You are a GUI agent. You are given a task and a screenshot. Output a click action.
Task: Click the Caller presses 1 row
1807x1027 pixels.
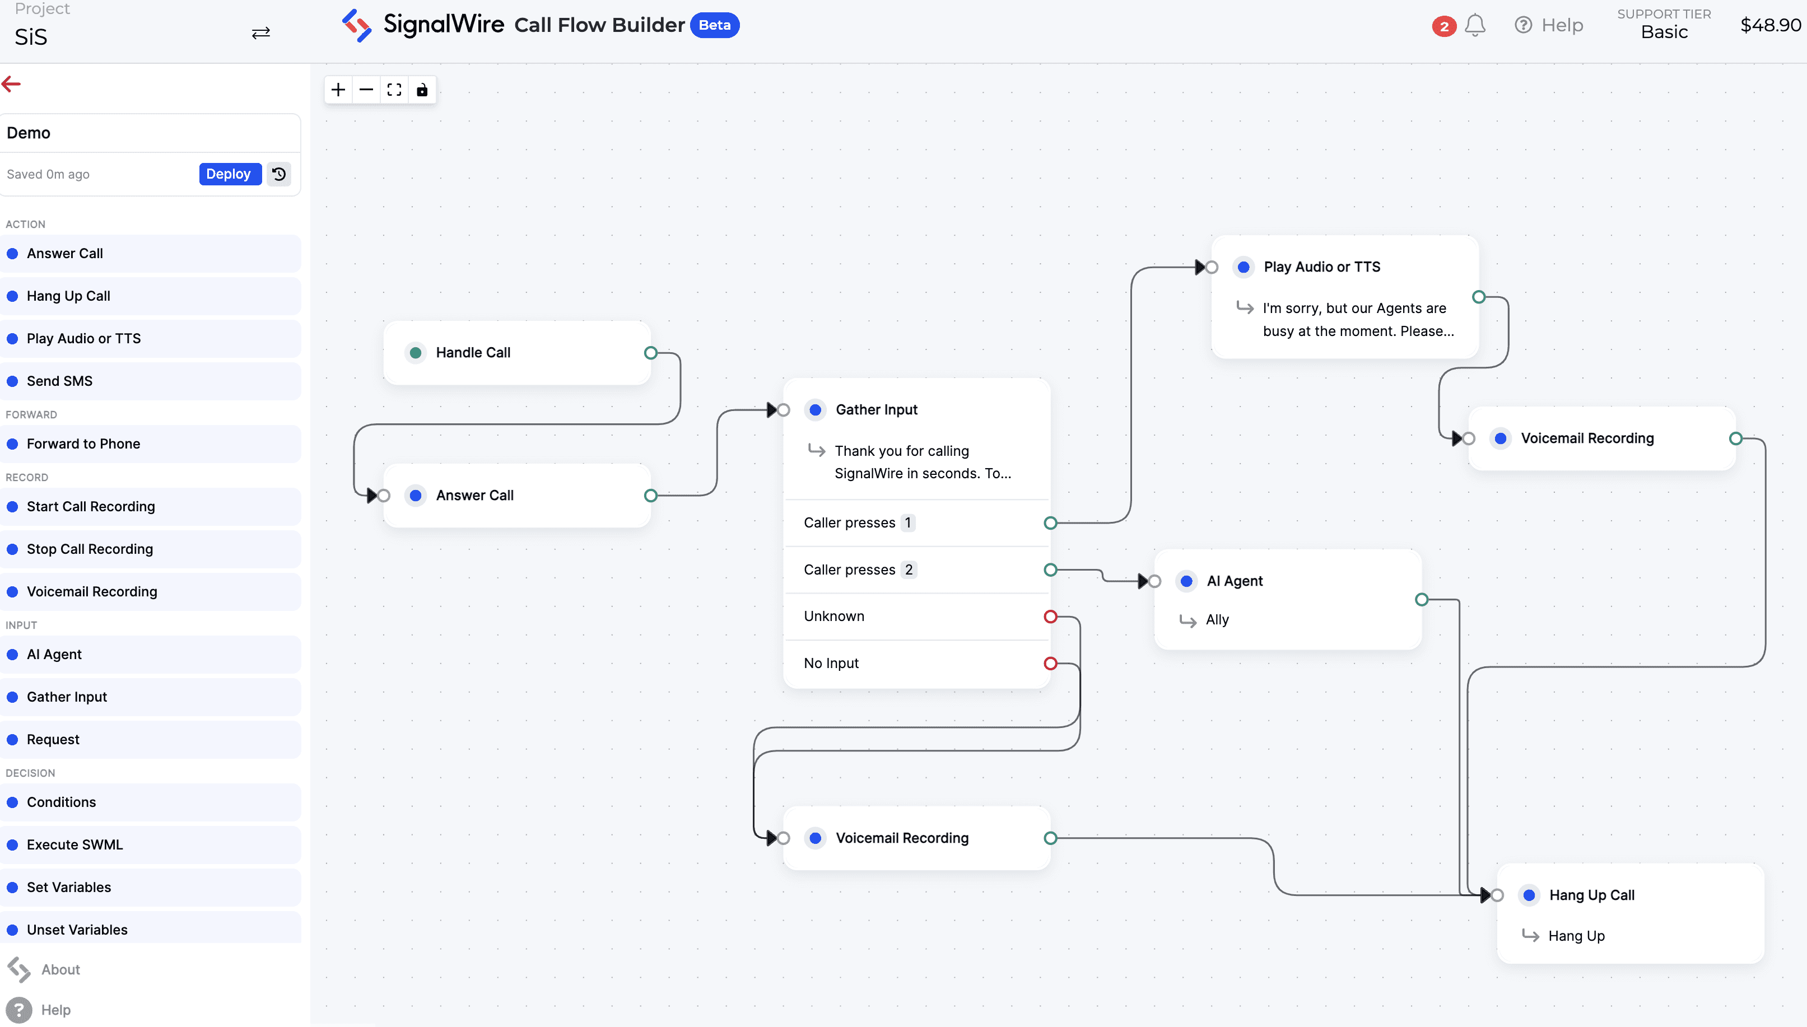pyautogui.click(x=916, y=522)
